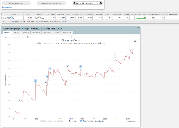Open the История прибыли chart selector

pyautogui.click(x=45, y=37)
